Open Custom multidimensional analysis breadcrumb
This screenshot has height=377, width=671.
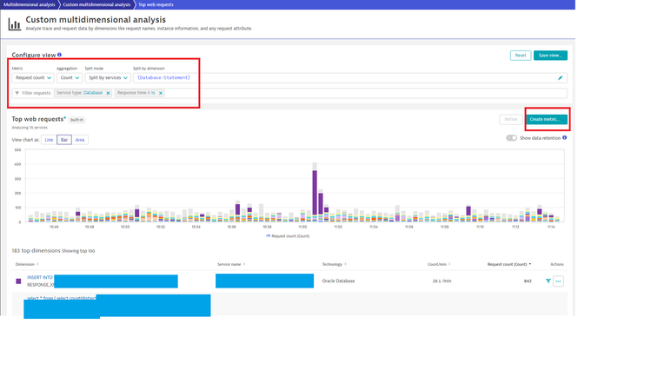tap(96, 4)
